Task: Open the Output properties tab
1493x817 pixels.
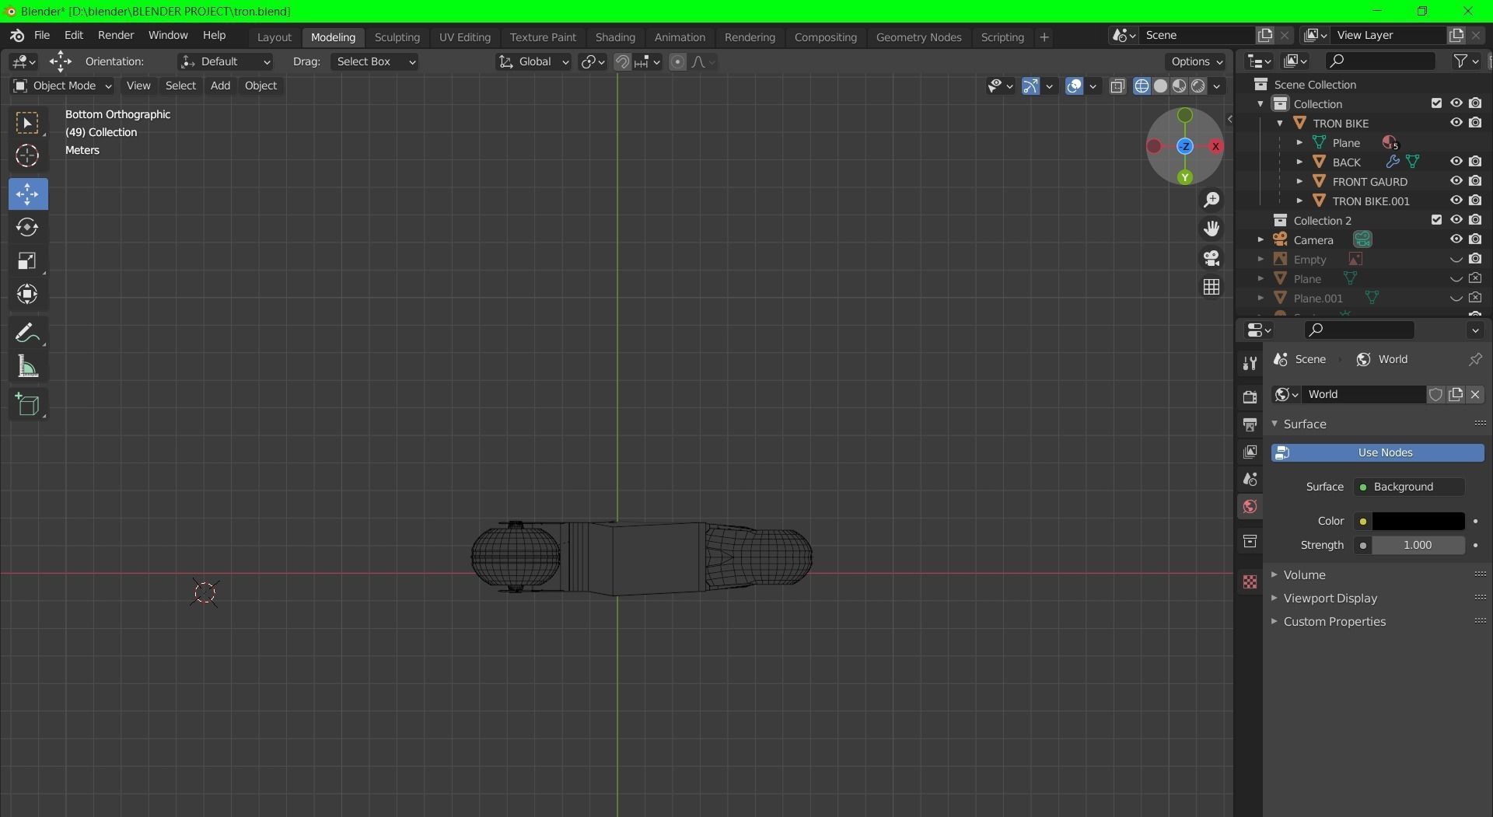Action: pyautogui.click(x=1250, y=424)
